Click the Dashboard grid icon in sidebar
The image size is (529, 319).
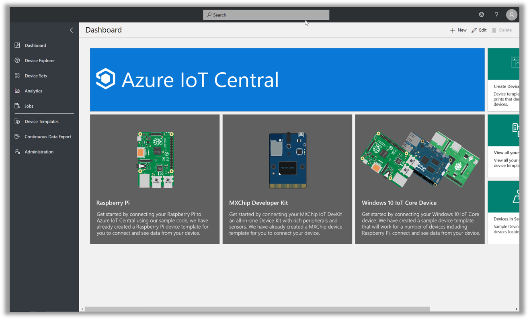17,45
